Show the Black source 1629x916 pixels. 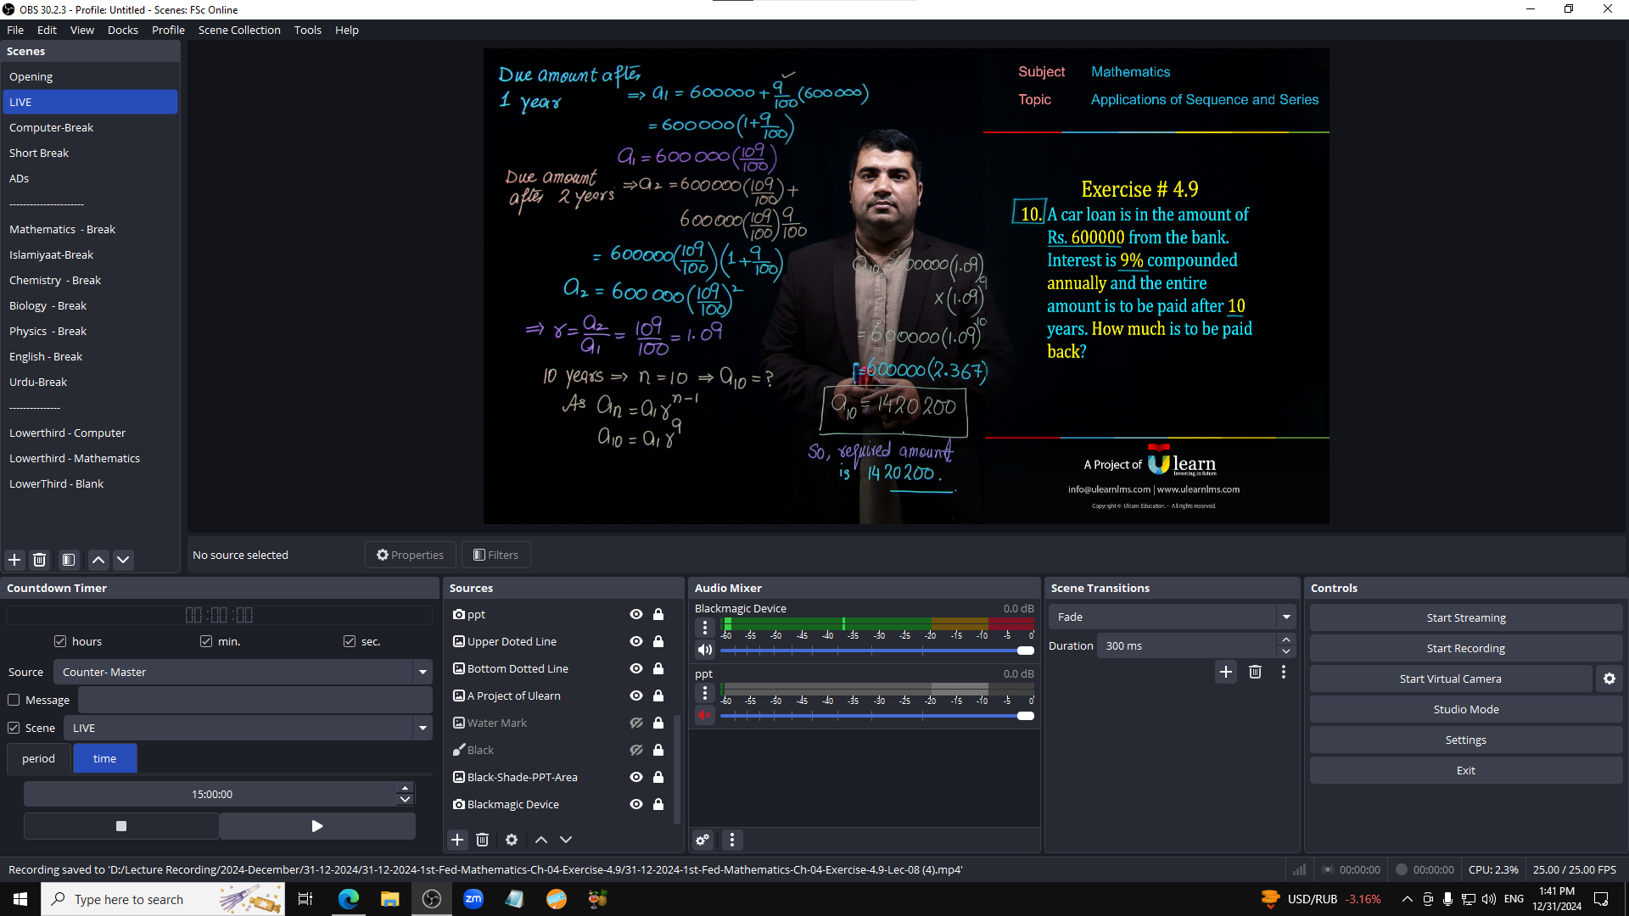635,750
